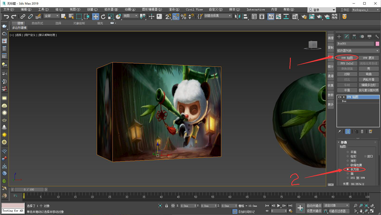Image resolution: width=381 pixels, height=215 pixels.
Task: Switch to the 自由形式 ribbon tab
Action: 37,23
